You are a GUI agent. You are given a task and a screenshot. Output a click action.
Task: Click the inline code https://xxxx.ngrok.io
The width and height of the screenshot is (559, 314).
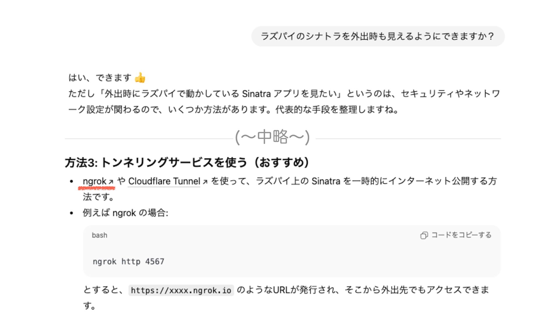(181, 290)
